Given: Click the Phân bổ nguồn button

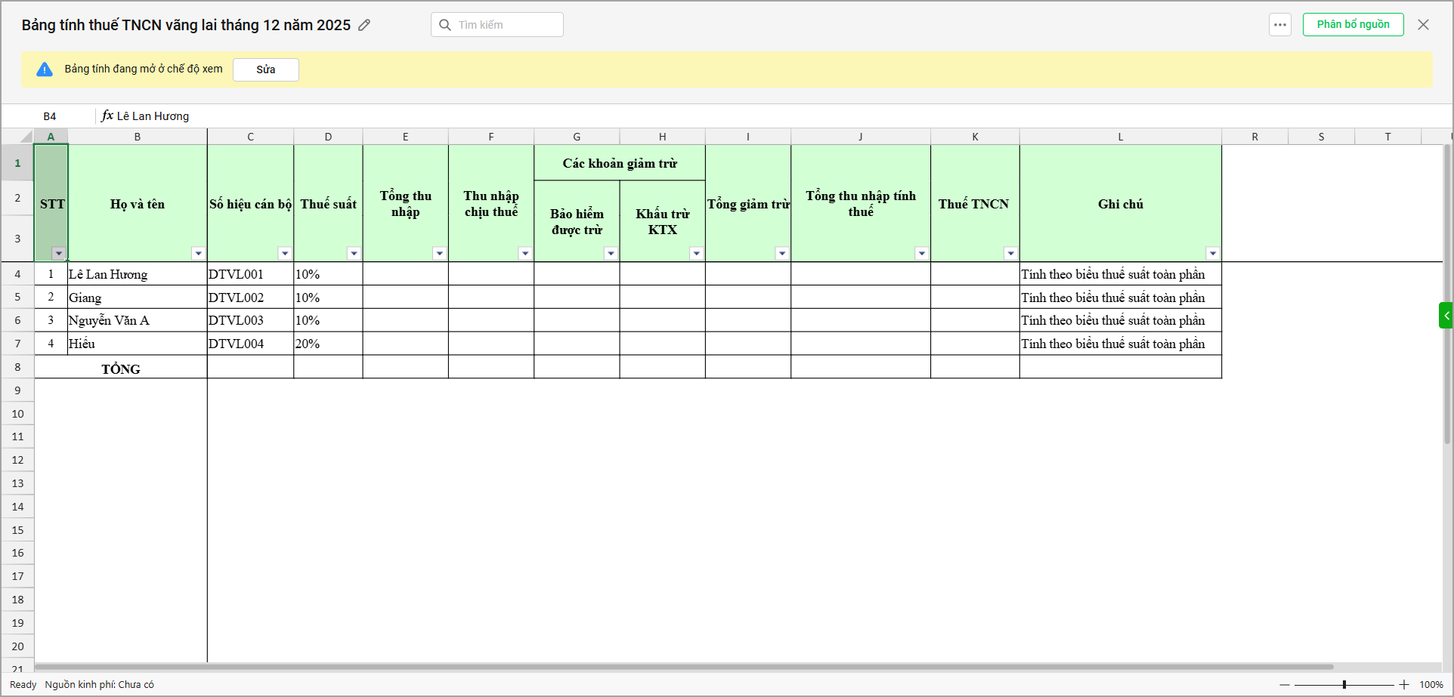Looking at the screenshot, I should click(x=1353, y=25).
